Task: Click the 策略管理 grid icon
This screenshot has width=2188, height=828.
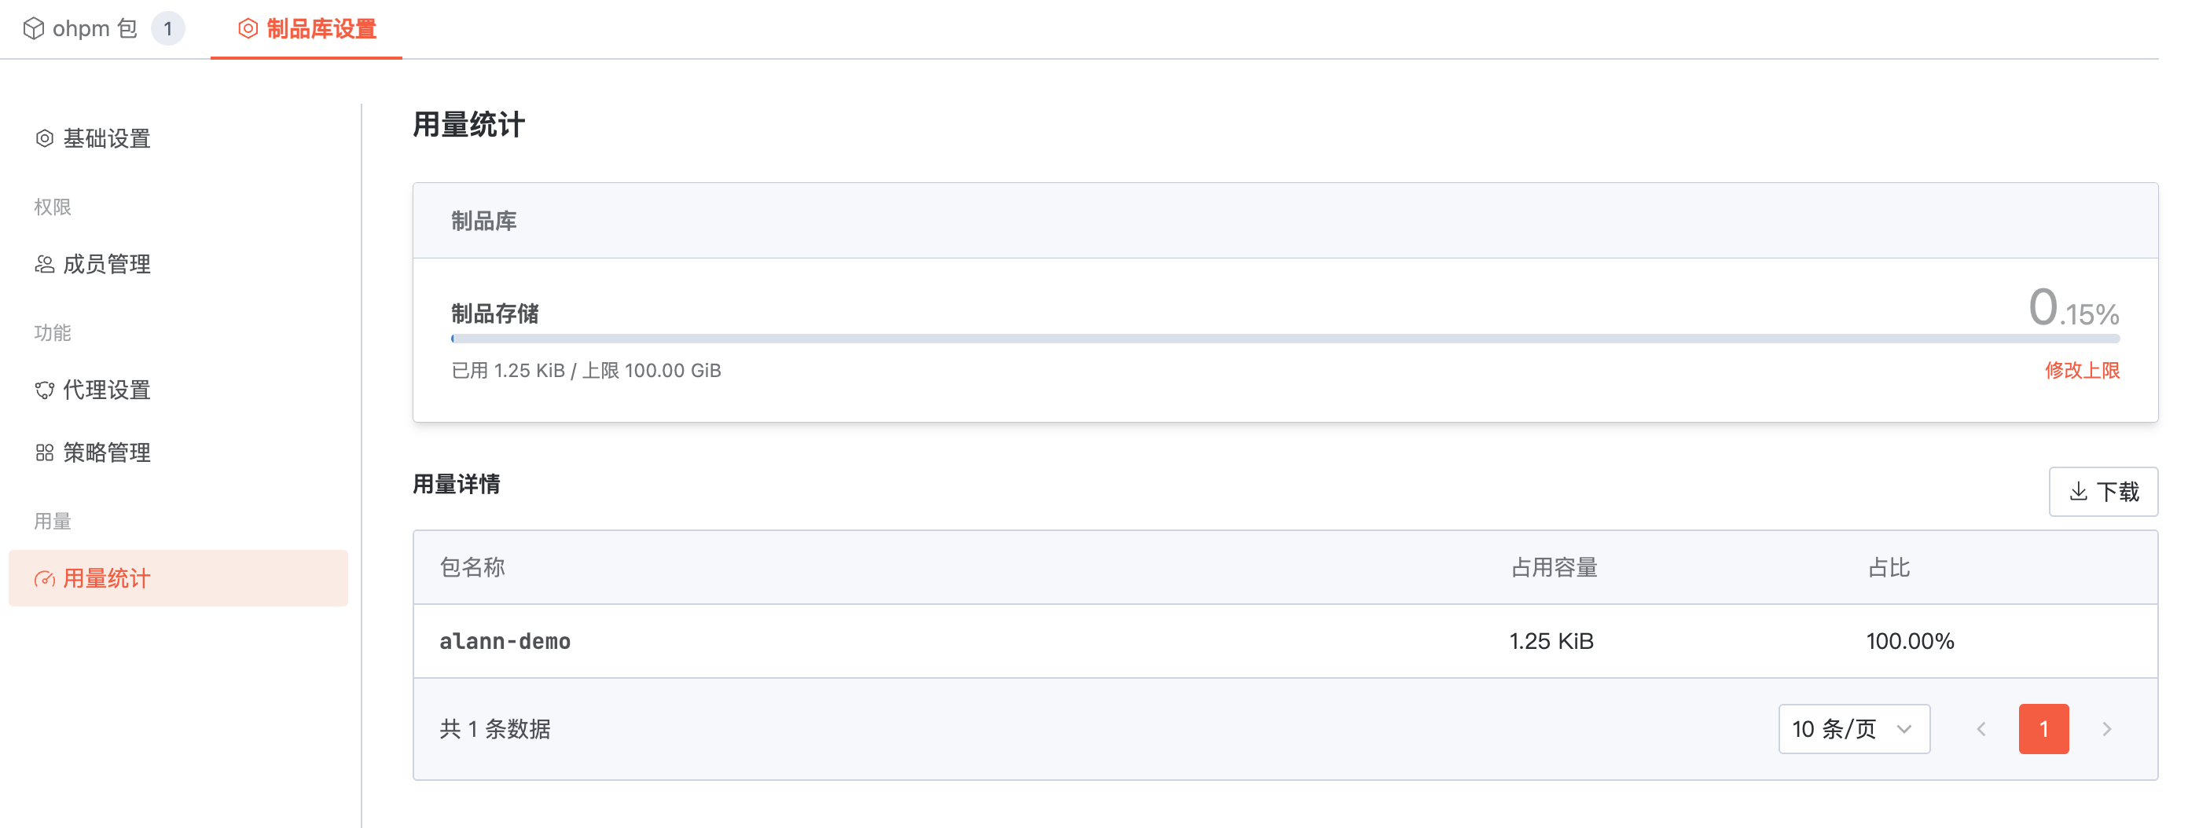Action: click(x=44, y=452)
